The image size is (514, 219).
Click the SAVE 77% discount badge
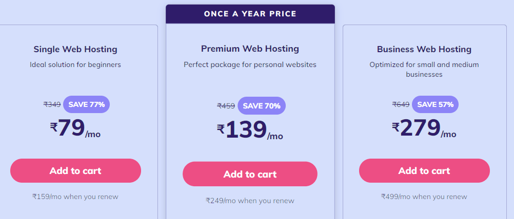(x=86, y=104)
